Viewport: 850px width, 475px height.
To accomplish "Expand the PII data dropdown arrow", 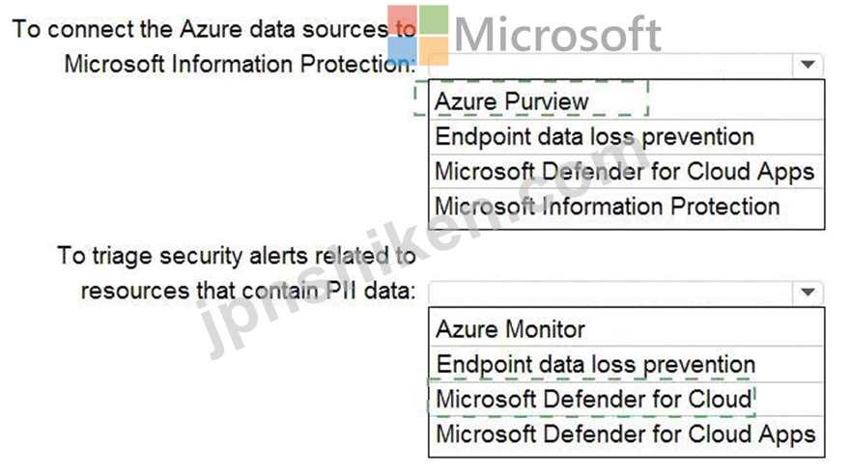I will pyautogui.click(x=807, y=293).
